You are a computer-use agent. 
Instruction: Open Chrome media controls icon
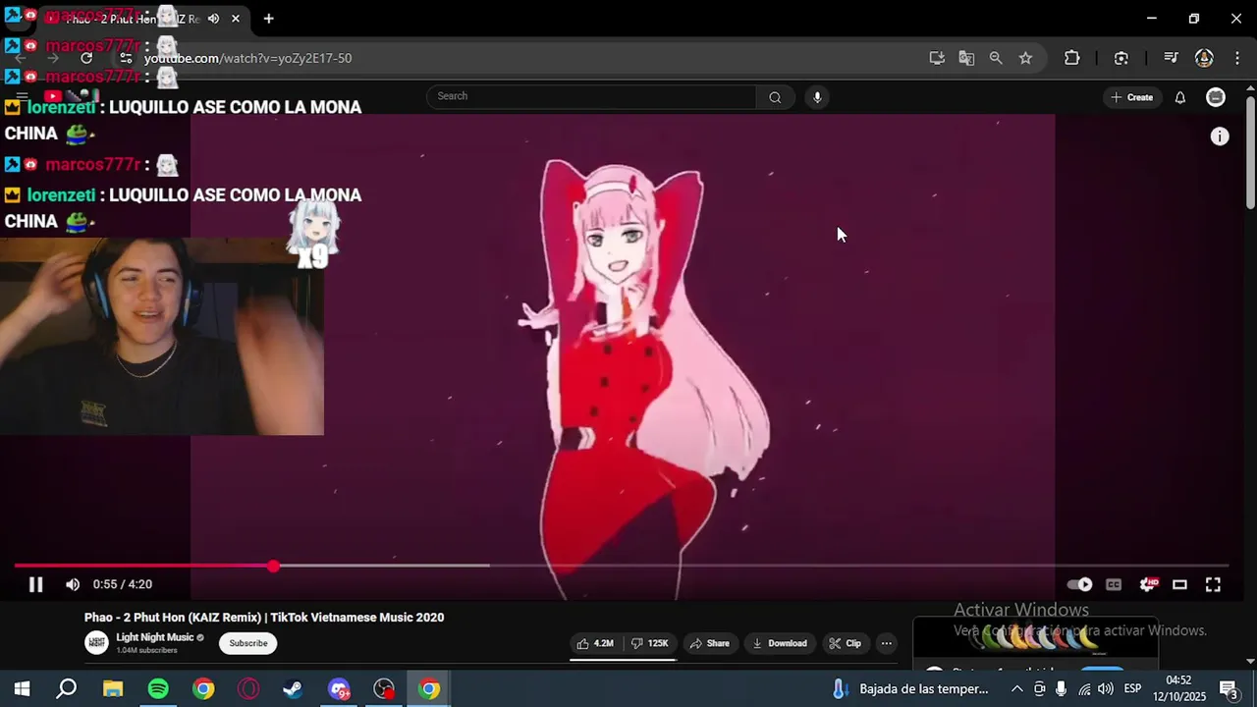tap(1171, 58)
